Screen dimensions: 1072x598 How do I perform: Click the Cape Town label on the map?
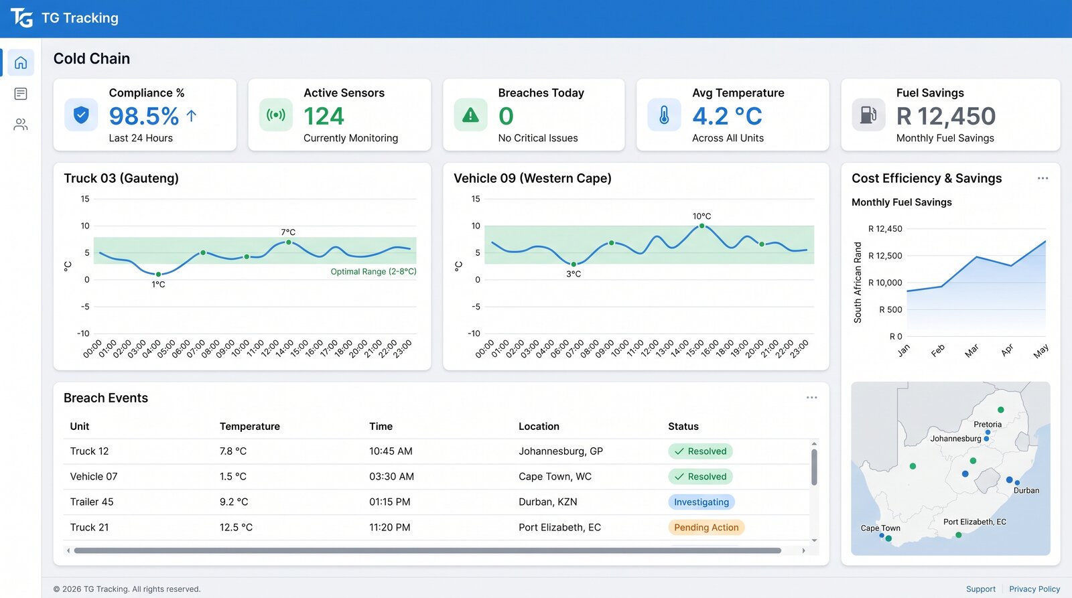[x=880, y=528]
